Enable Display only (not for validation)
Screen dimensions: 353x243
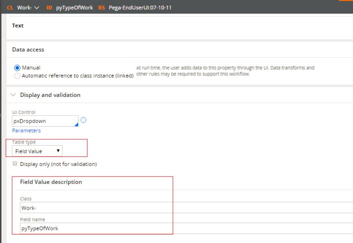[x=15, y=163]
